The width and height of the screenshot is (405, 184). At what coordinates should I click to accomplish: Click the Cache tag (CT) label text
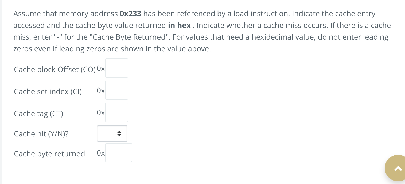pos(38,114)
